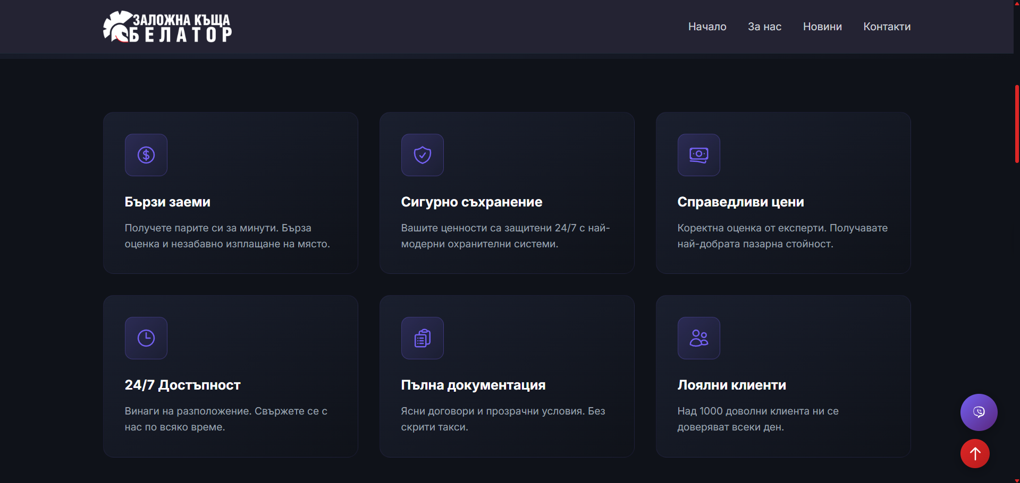Click the Сигурно съхранение heading
This screenshot has width=1020, height=483.
point(471,202)
